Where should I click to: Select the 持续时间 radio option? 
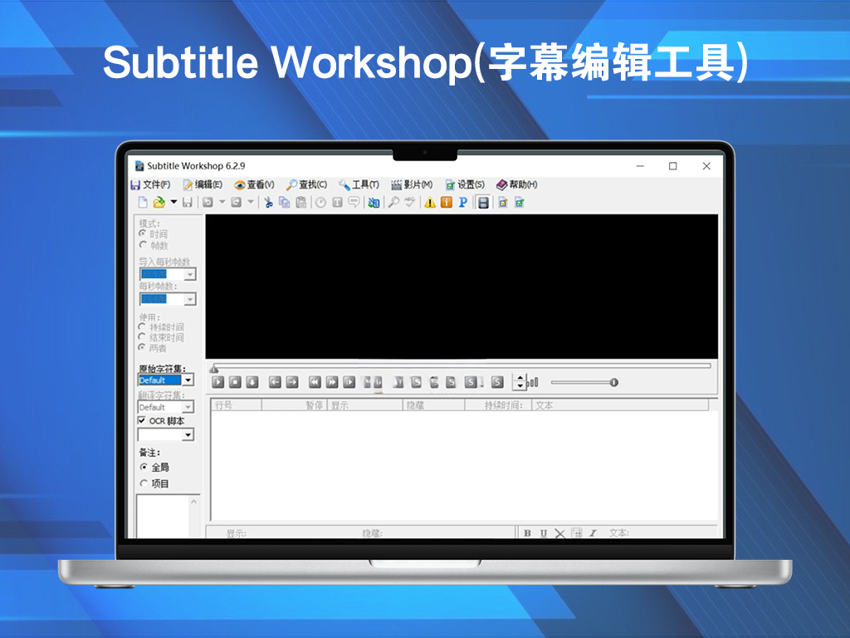(143, 326)
